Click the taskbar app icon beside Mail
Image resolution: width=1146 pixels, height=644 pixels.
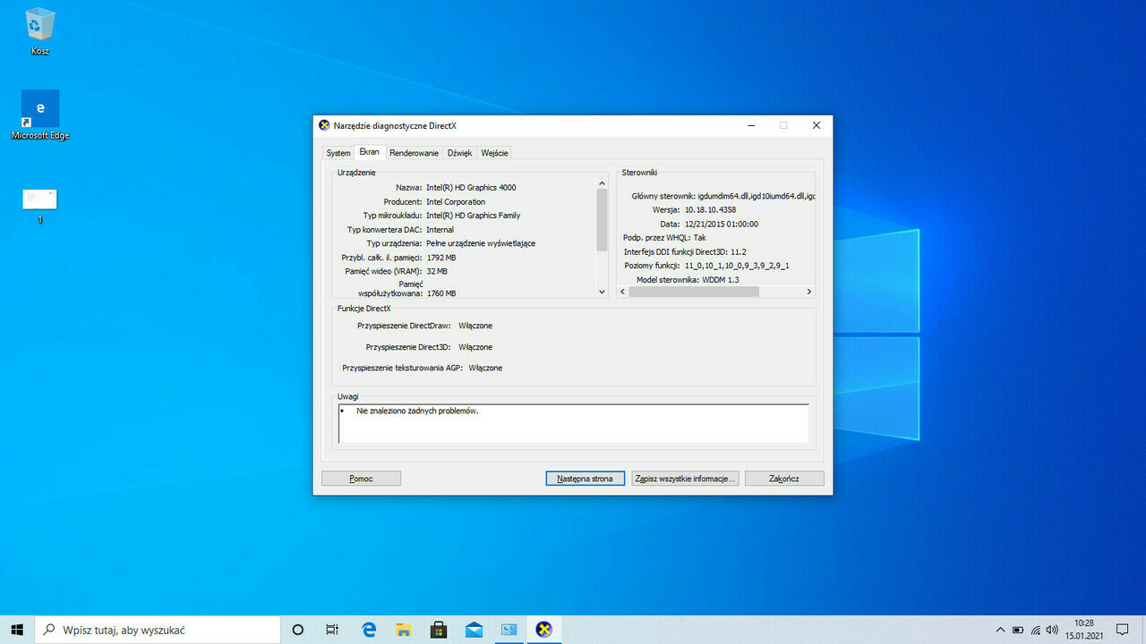coord(509,630)
